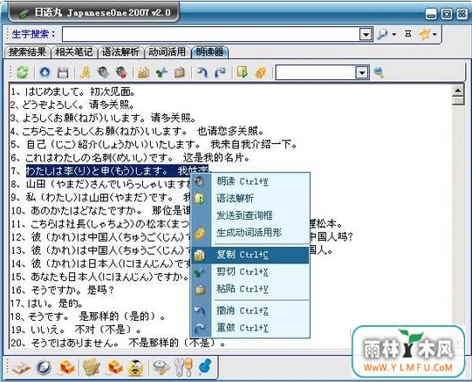Click into the 生字搜索 input field

click(211, 34)
